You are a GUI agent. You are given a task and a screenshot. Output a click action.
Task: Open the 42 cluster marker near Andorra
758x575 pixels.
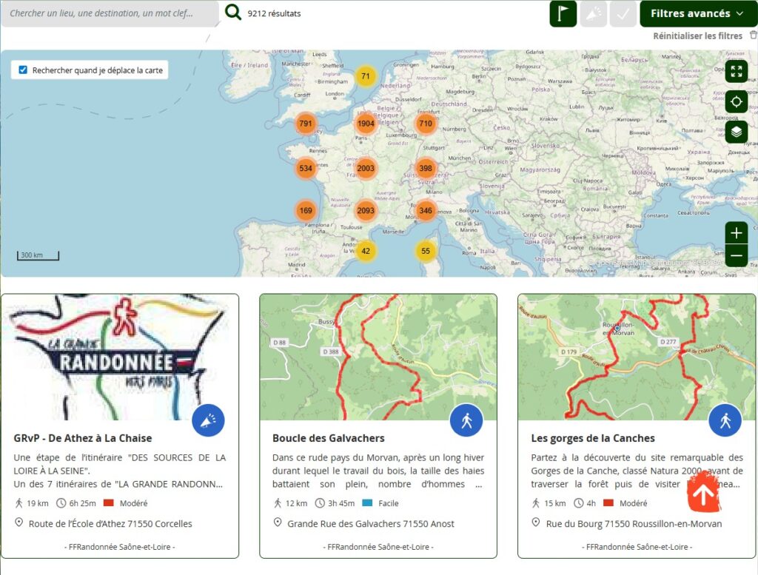[x=366, y=251]
